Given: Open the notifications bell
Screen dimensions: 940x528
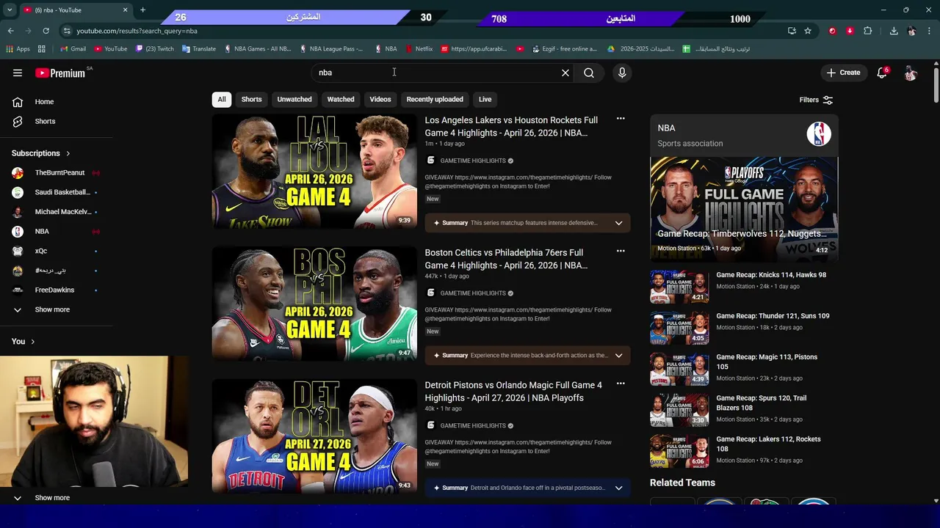Looking at the screenshot, I should [x=882, y=73].
